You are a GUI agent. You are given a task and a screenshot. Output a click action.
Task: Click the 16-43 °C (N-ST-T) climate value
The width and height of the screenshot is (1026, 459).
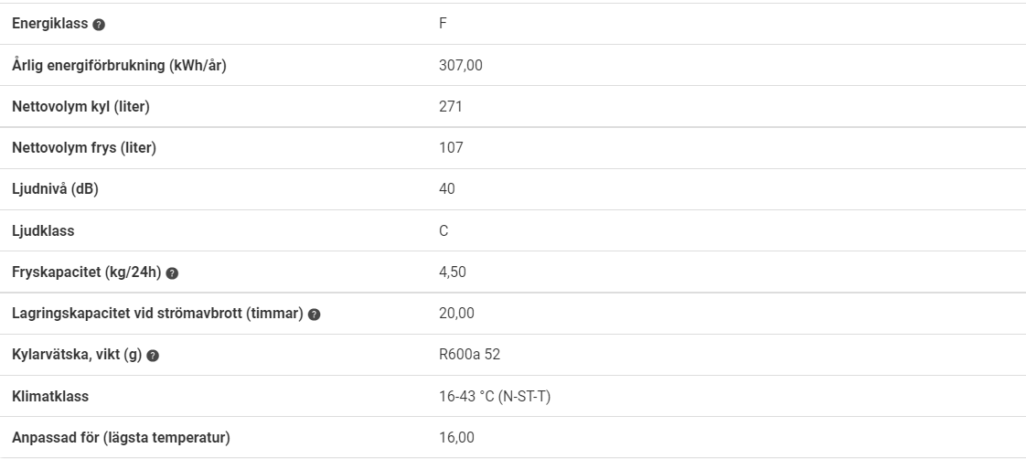click(x=495, y=396)
